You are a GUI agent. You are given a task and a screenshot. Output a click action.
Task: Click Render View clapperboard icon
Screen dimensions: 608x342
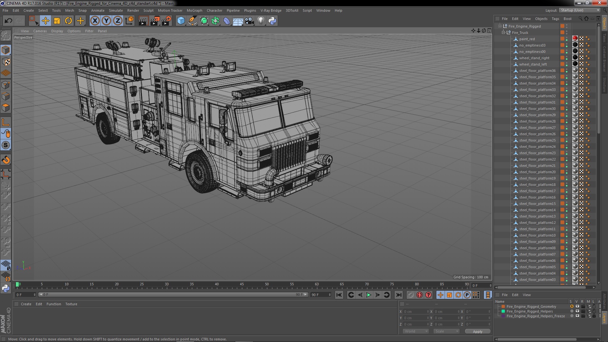click(x=143, y=21)
